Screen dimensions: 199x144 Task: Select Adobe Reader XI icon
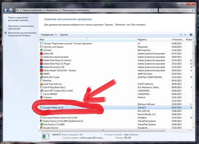point(41,70)
